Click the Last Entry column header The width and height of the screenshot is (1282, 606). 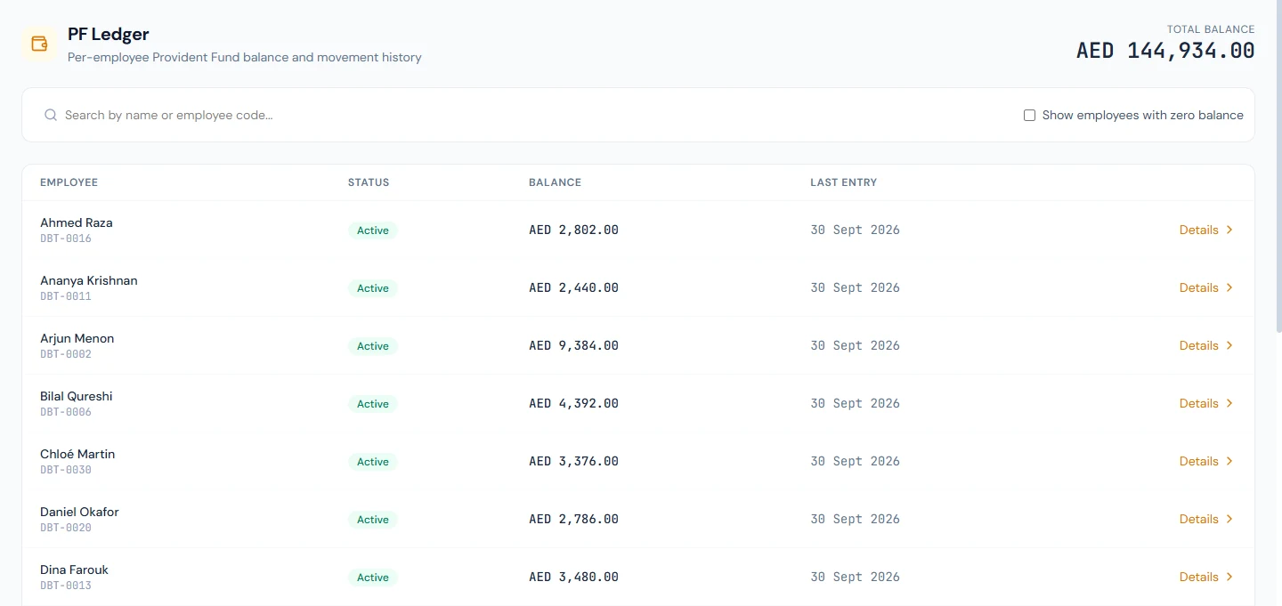[843, 182]
